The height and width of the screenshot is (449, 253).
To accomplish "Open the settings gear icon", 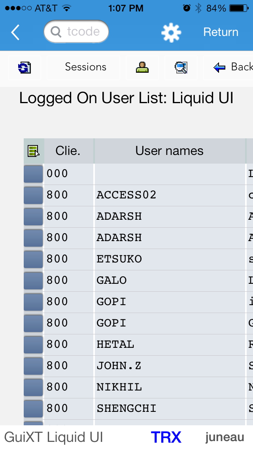I will pyautogui.click(x=171, y=33).
